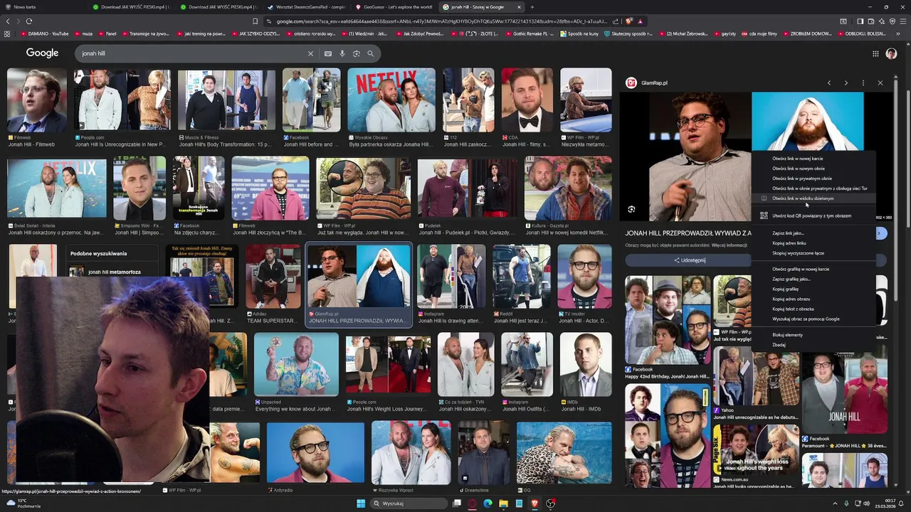
Task: Go to next image in preview panel
Action: click(846, 83)
